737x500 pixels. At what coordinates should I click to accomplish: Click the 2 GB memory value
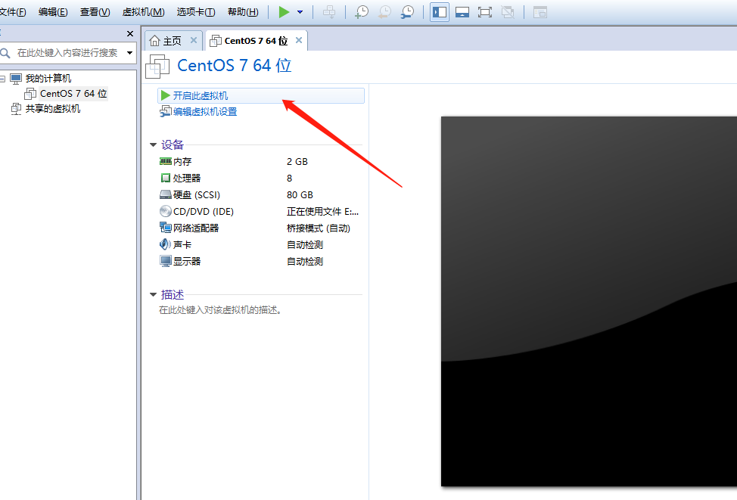coord(297,162)
